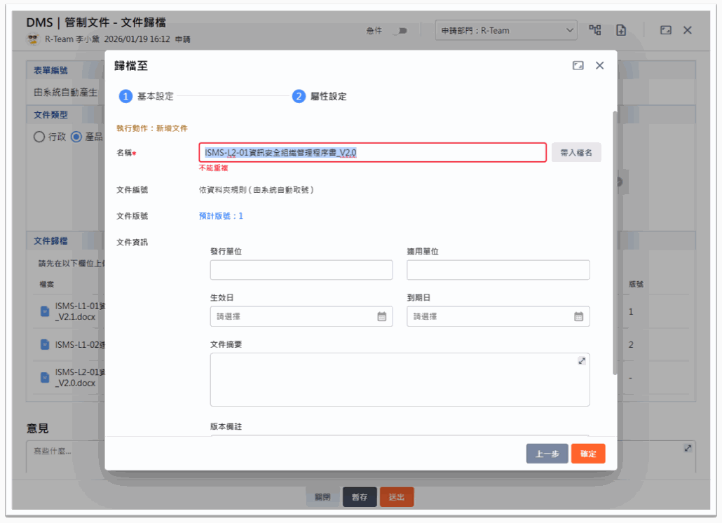
Task: Expand the 文件摘要 text area icon
Action: click(x=582, y=360)
